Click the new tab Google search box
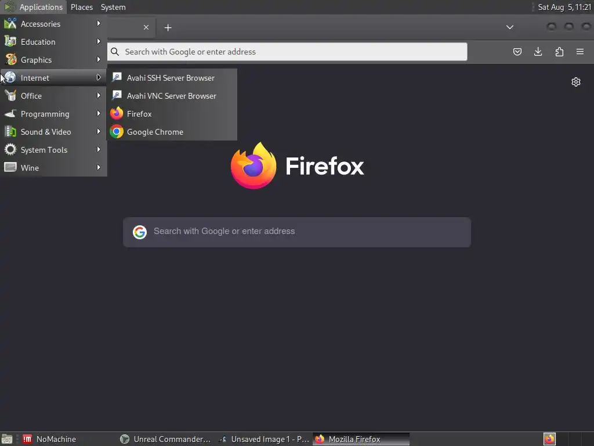 (x=297, y=232)
